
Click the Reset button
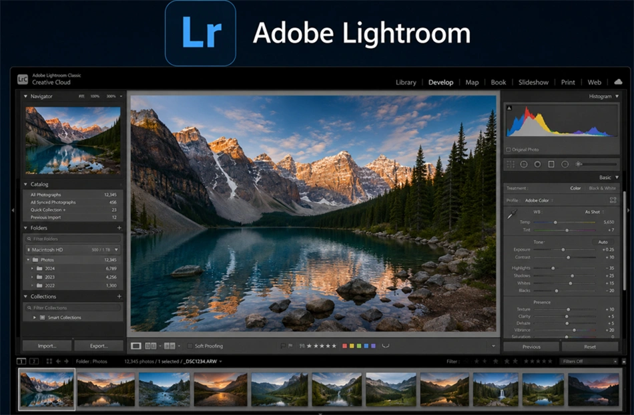[590, 347]
